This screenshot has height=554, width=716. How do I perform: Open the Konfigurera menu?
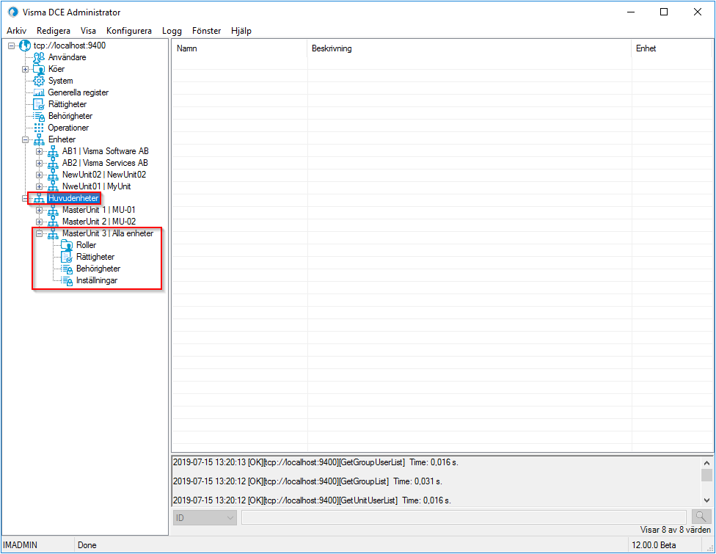(129, 31)
